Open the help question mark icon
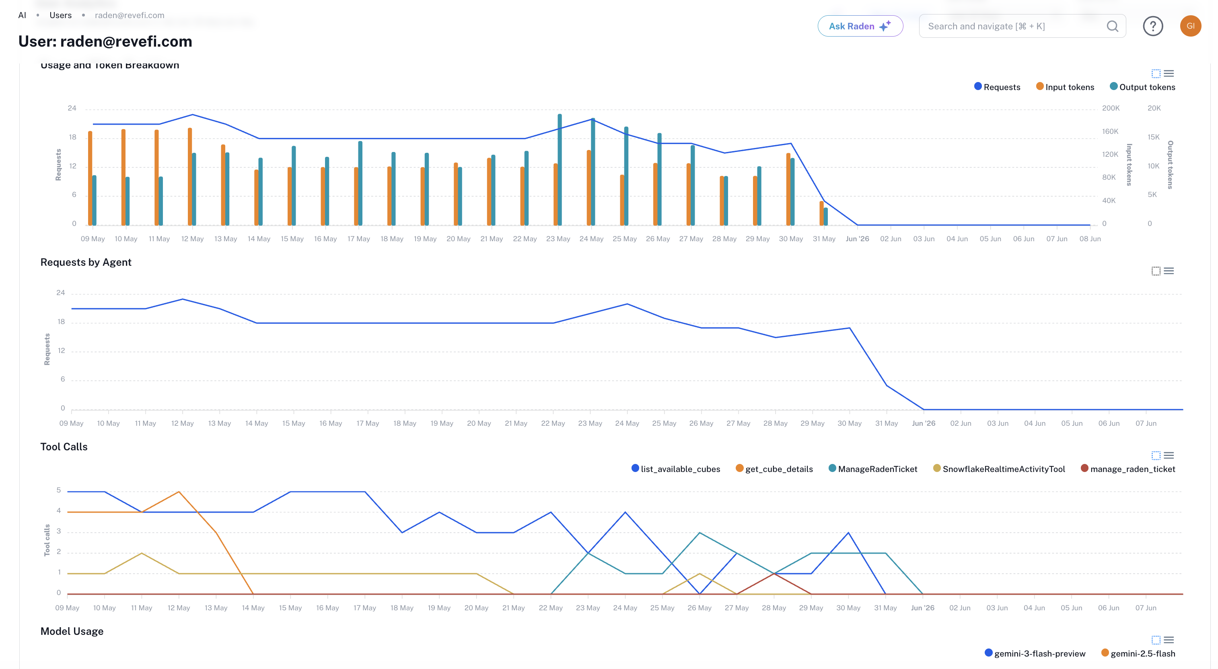Viewport: 1218px width, 669px height. tap(1153, 26)
